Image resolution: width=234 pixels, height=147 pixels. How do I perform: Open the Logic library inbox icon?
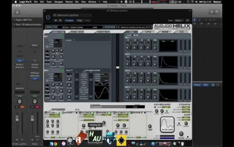pos(17,12)
